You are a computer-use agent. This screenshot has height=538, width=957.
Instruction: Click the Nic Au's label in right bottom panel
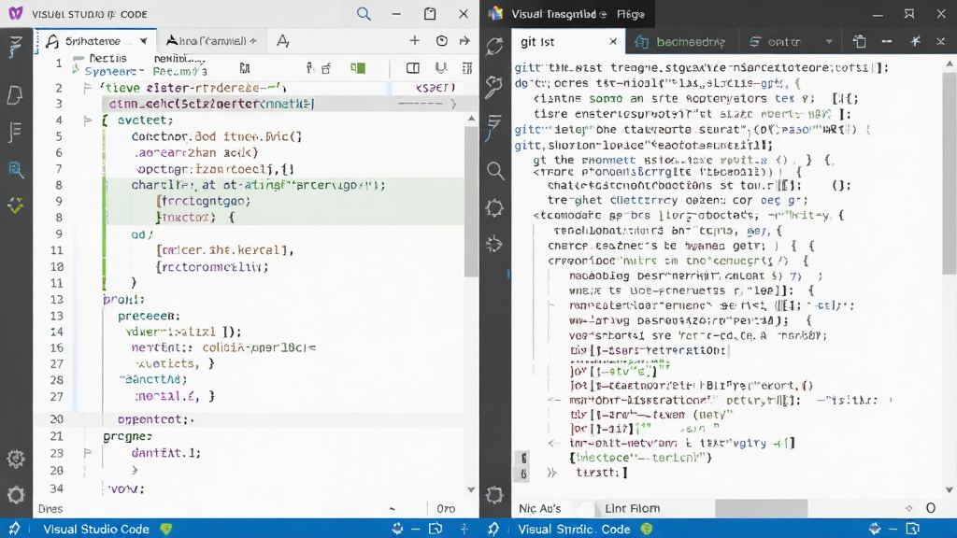tap(539, 508)
